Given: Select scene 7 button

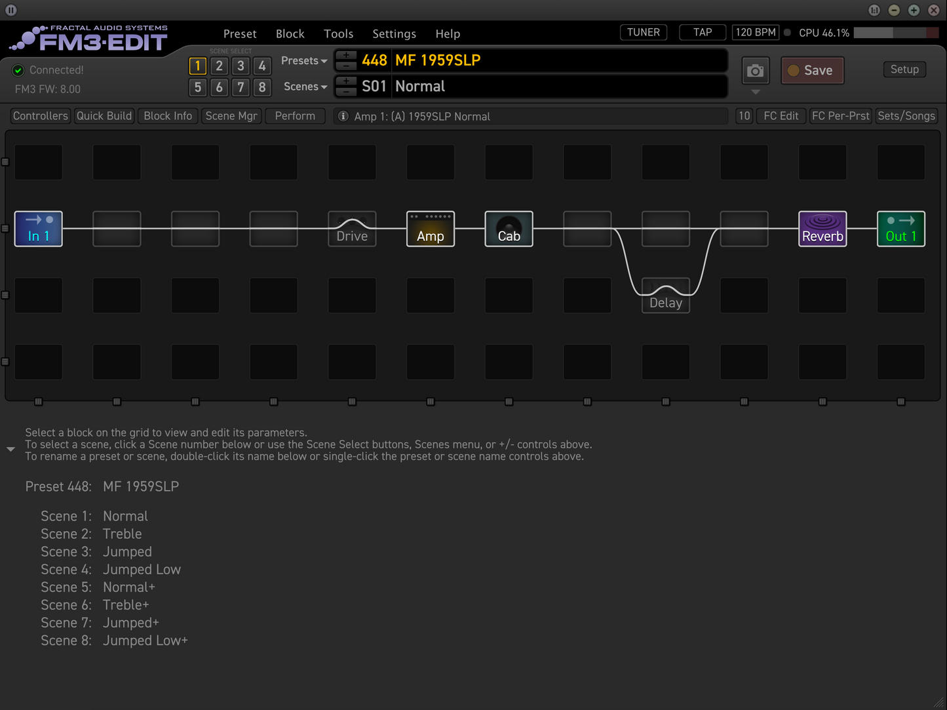Looking at the screenshot, I should 241,87.
